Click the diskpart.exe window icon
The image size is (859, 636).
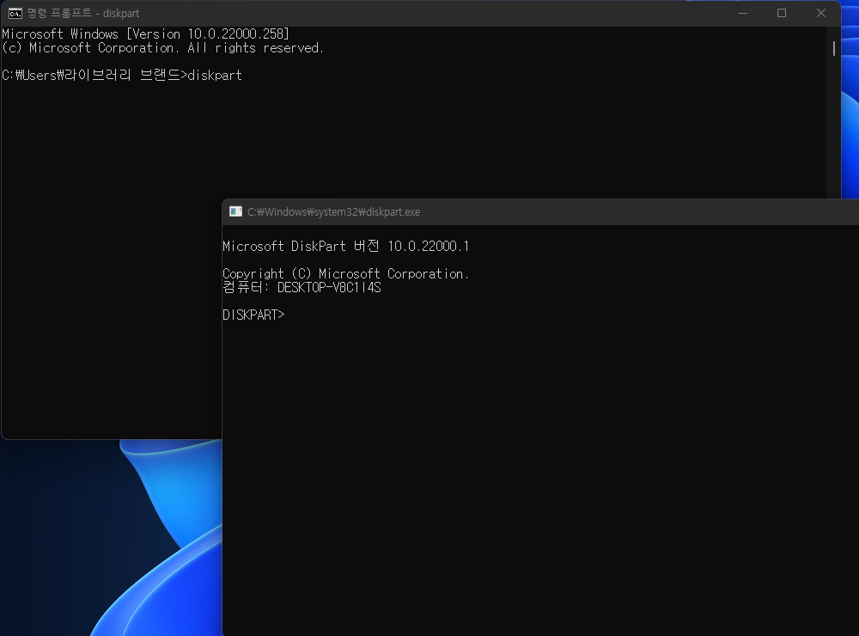pyautogui.click(x=235, y=211)
